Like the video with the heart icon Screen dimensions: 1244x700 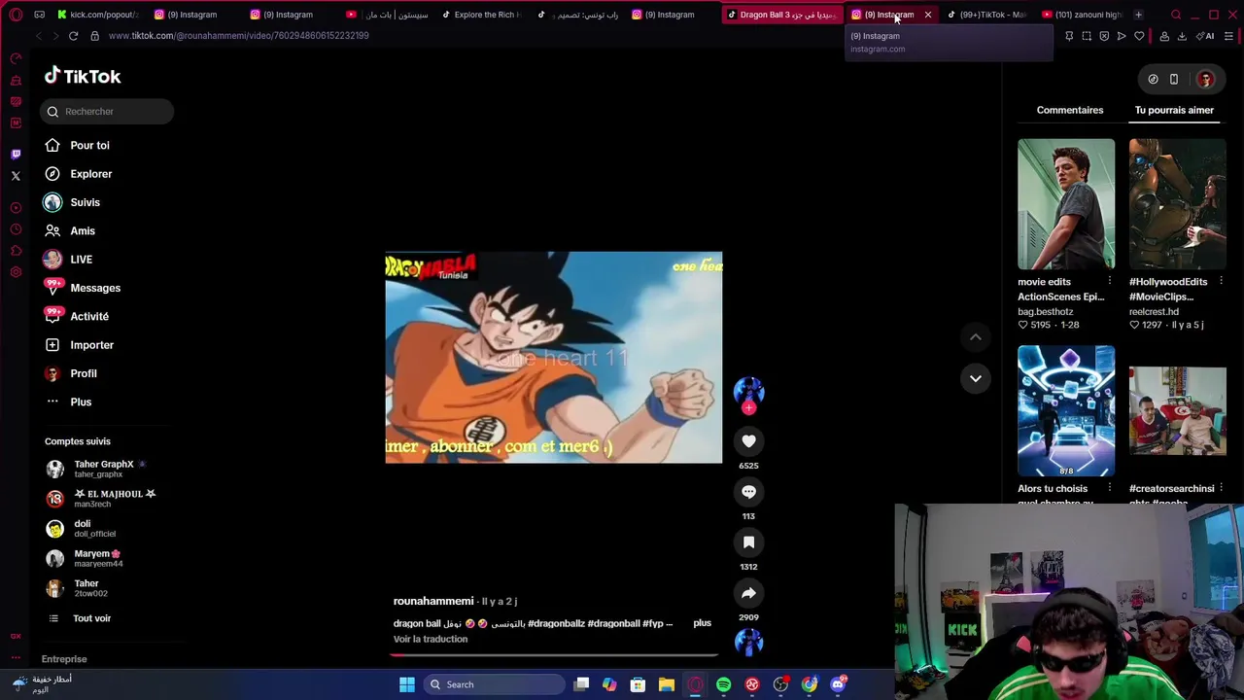[x=748, y=441]
